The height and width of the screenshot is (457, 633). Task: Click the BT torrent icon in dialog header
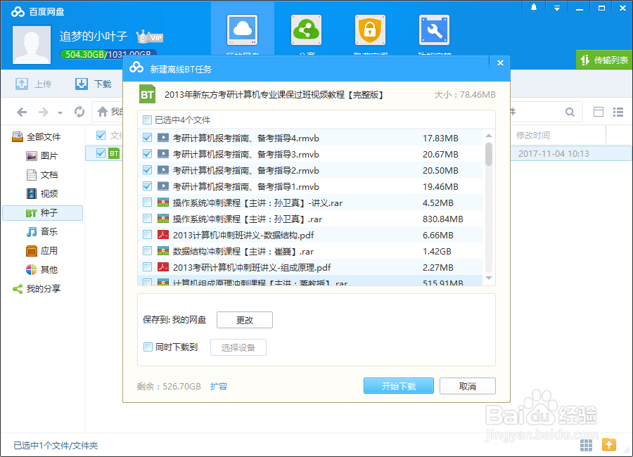coord(148,94)
